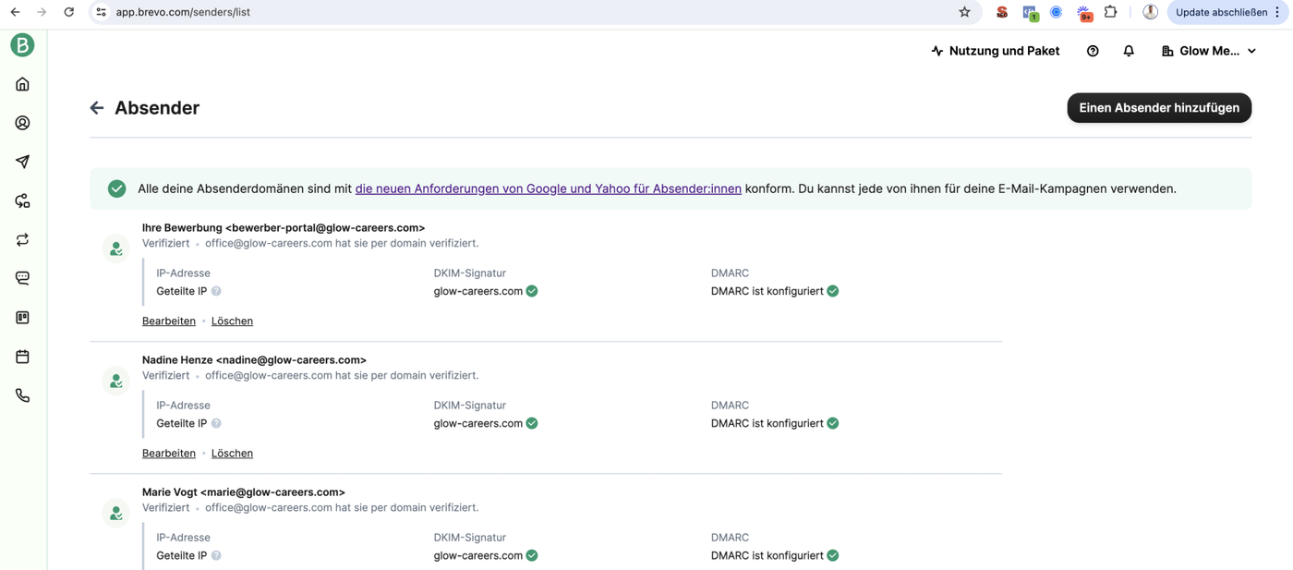Image resolution: width=1293 pixels, height=570 pixels.
Task: Expand the Glow Me... account dropdown
Action: pyautogui.click(x=1208, y=52)
